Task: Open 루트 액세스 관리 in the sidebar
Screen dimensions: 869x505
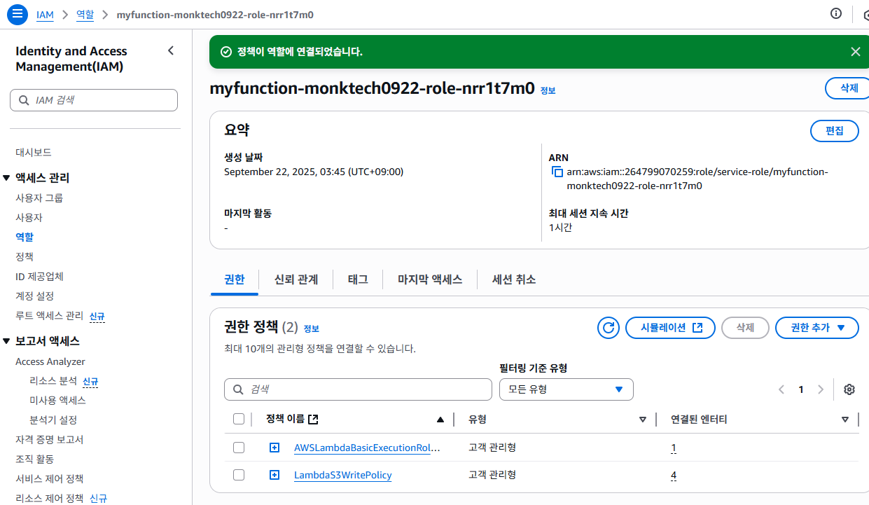Action: pyautogui.click(x=49, y=316)
